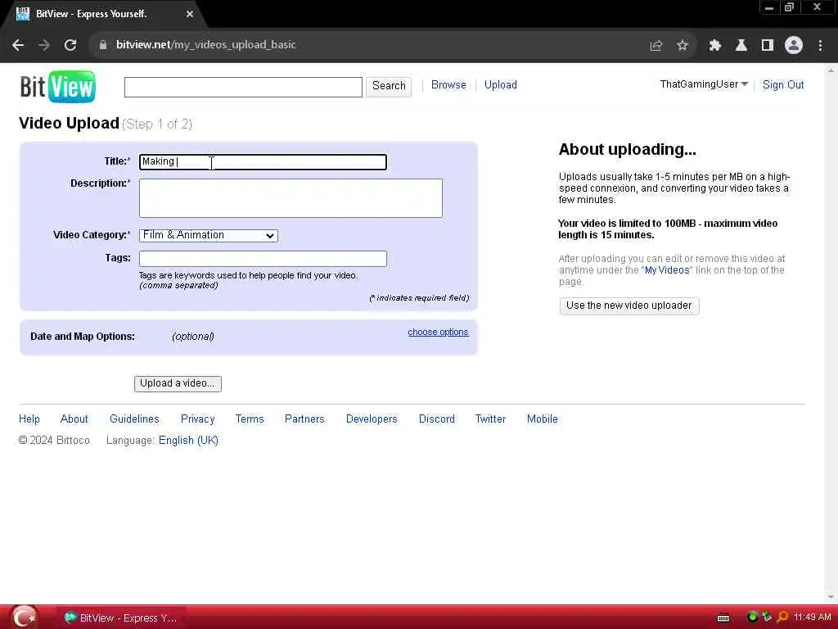Bookmark this page with the star icon
838x629 pixels.
[x=682, y=46]
